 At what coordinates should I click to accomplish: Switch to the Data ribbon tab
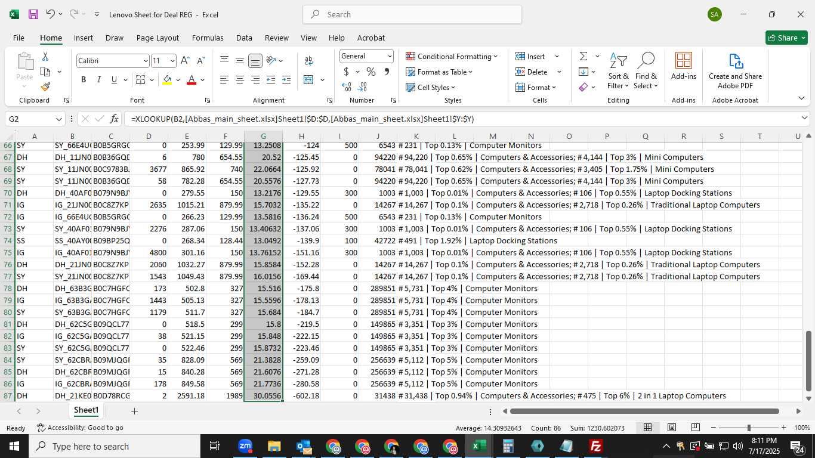[x=244, y=38]
